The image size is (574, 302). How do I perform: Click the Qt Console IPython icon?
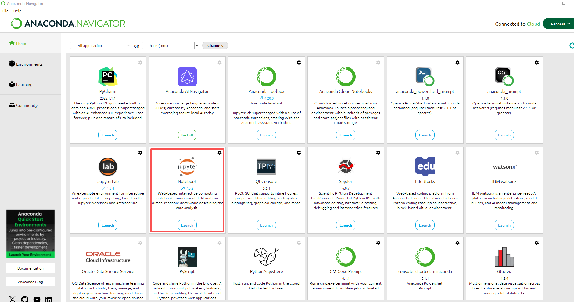[267, 167]
